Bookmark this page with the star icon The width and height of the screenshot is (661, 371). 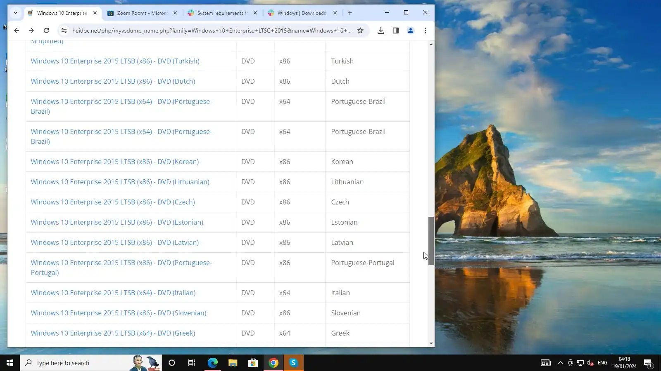(x=360, y=31)
